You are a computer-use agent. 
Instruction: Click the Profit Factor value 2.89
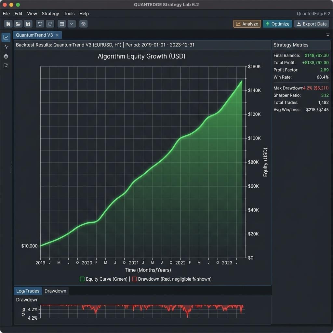(324, 70)
